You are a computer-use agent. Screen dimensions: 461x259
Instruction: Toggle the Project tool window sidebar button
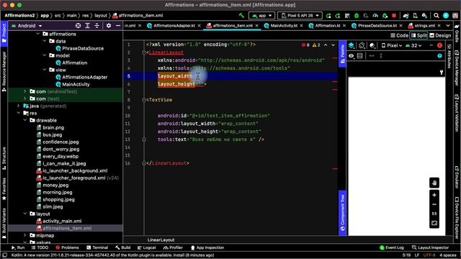click(4, 33)
